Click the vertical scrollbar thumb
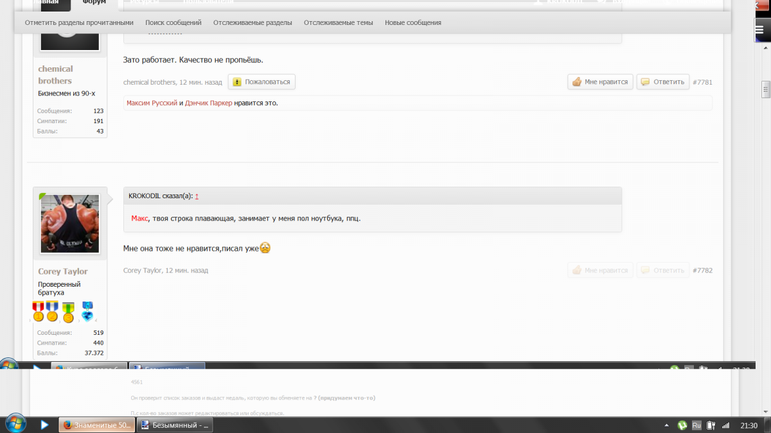 pos(765,89)
